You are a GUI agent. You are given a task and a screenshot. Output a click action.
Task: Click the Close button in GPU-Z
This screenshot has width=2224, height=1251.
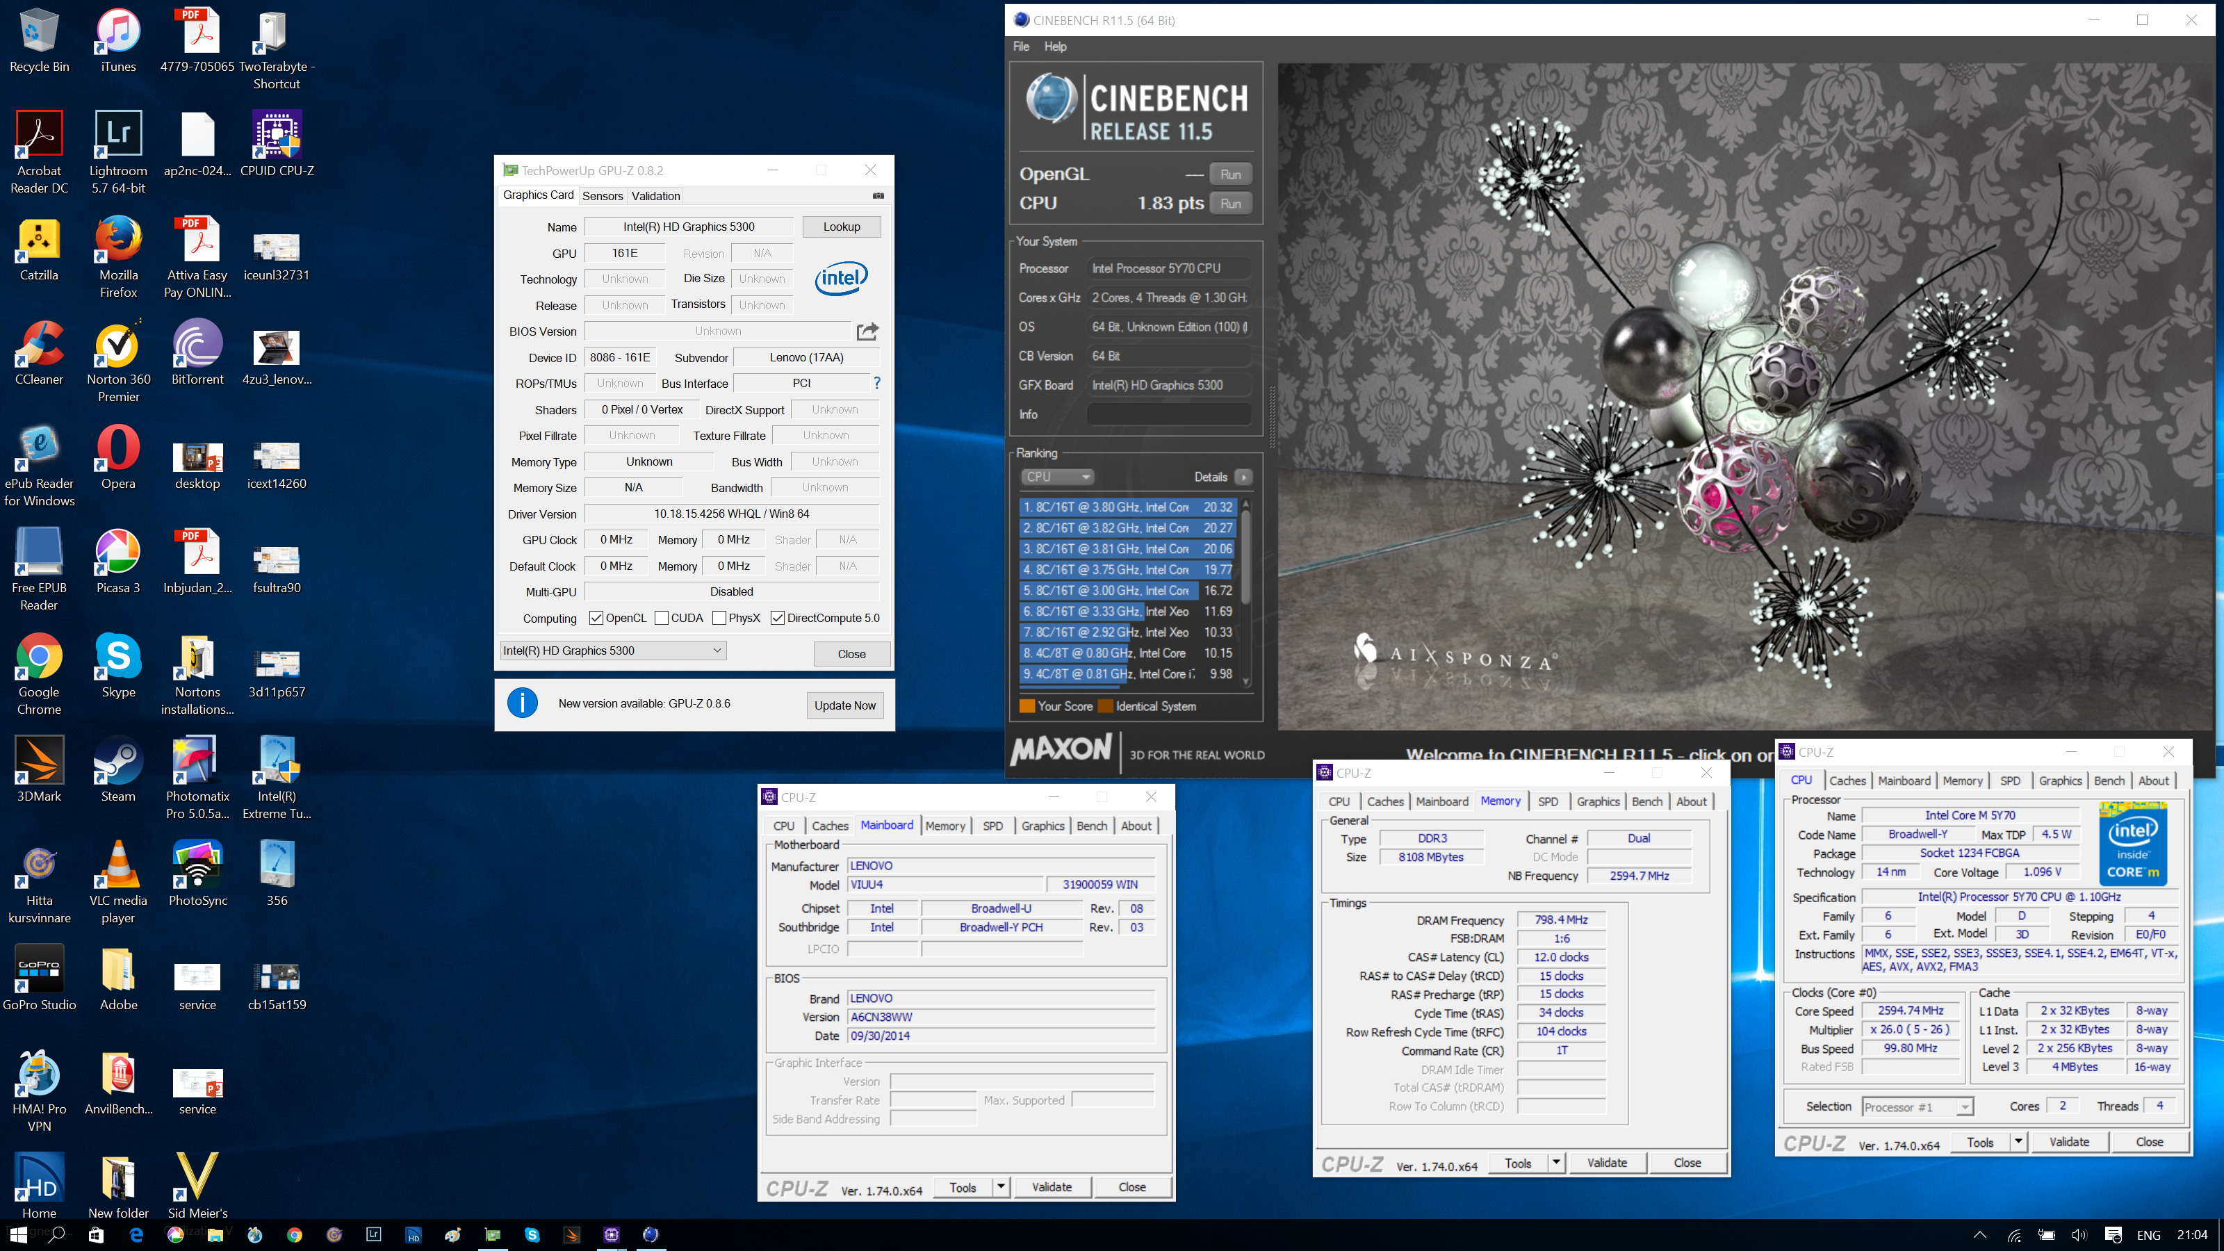851,653
